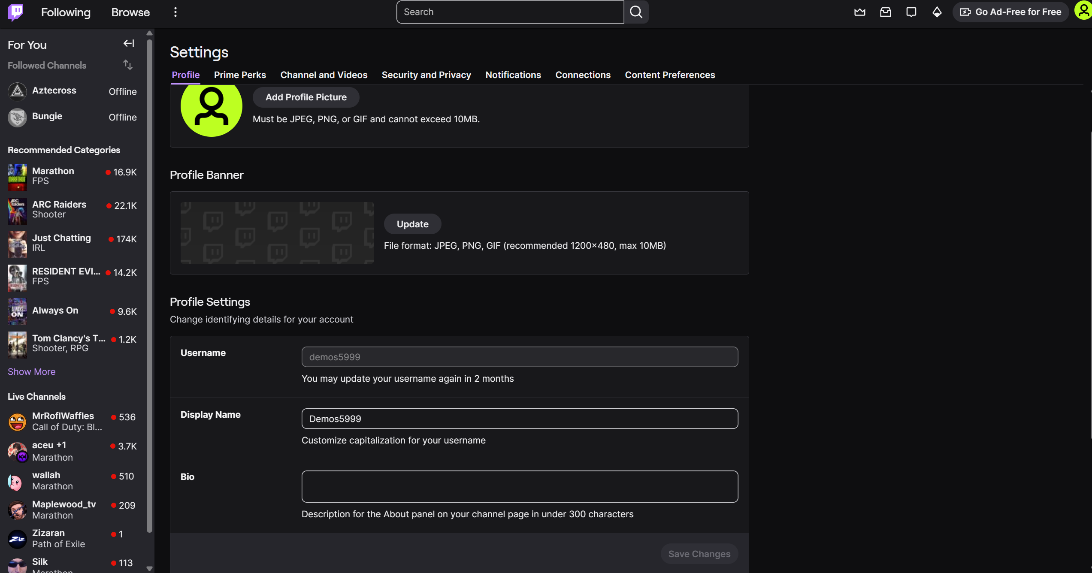This screenshot has width=1092, height=573.
Task: Open Prime Loot crown icon
Action: point(859,12)
